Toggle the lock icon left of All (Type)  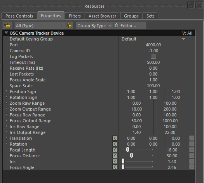[x=7, y=25]
